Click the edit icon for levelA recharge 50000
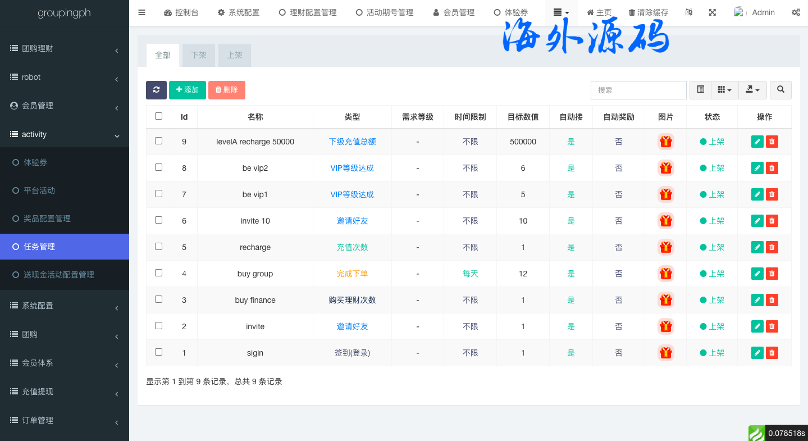Screen dimensions: 808x441 [x=757, y=142]
